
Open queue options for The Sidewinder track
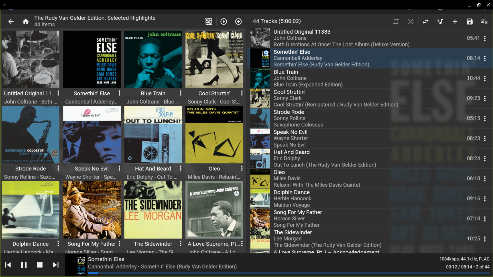pyautogui.click(x=485, y=239)
